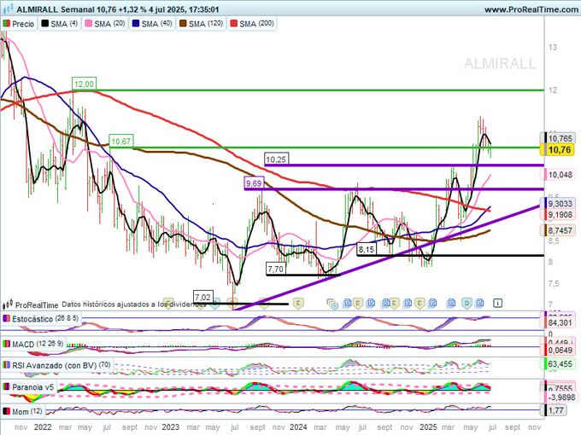The height and width of the screenshot is (435, 581).
Task: Open the SMA (20) legend settings
Action: coord(105,24)
